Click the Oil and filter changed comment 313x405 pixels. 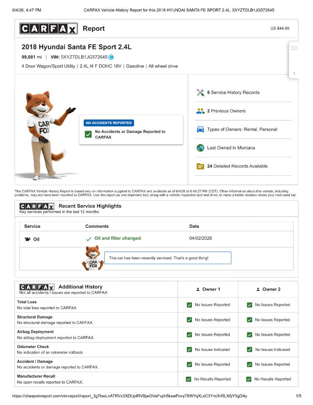(x=118, y=238)
